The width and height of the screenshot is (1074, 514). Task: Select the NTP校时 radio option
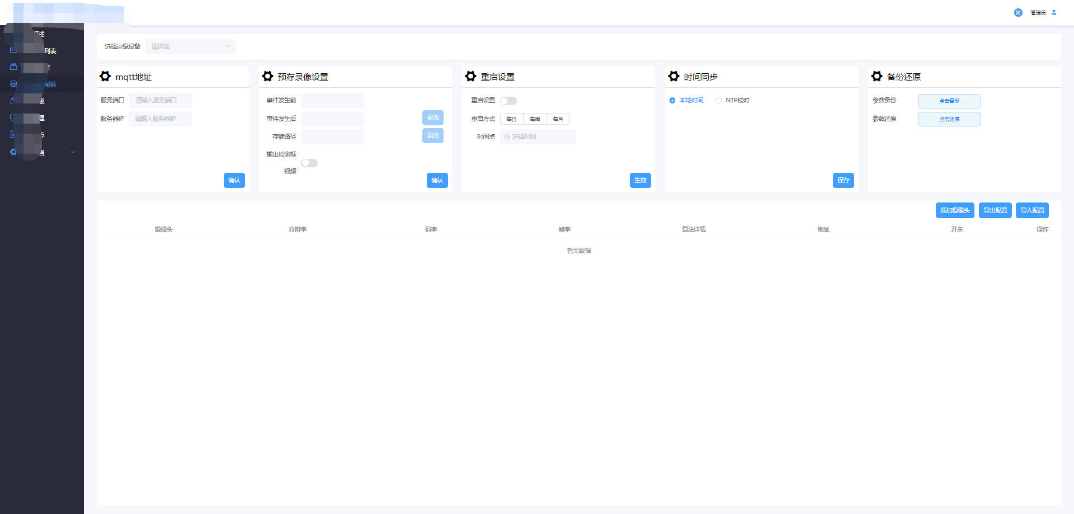[732, 100]
